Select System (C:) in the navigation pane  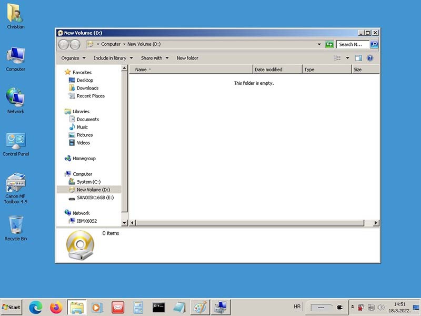tap(88, 182)
